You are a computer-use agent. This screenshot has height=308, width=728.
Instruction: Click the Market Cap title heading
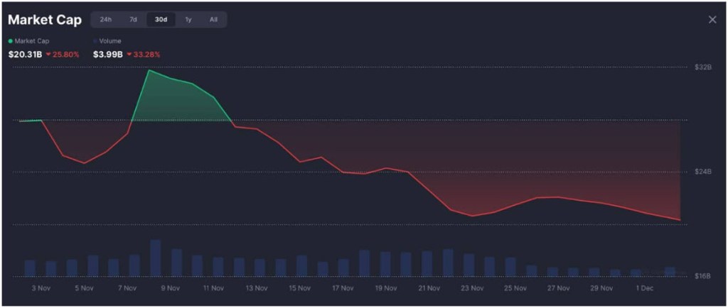(44, 20)
